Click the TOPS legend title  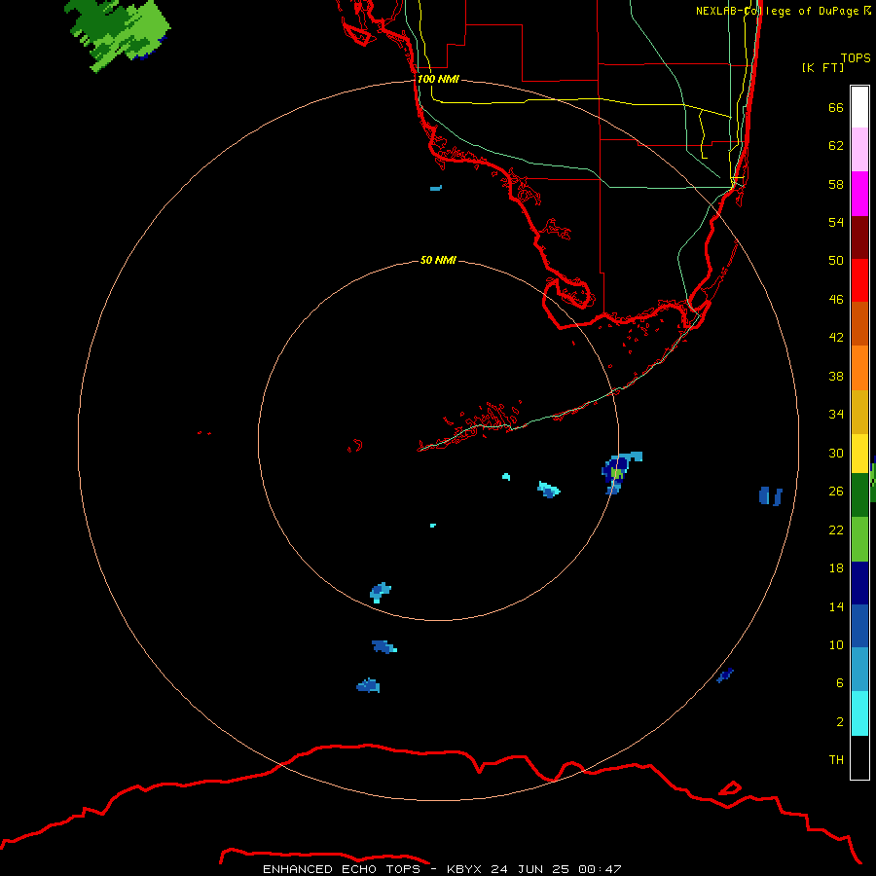pyautogui.click(x=856, y=57)
